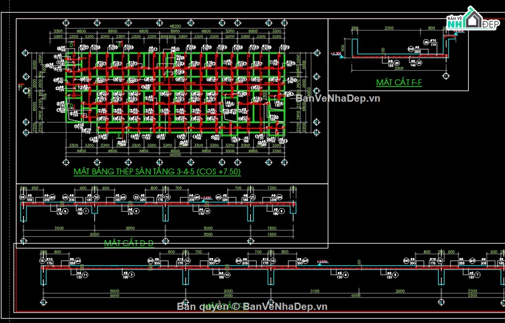Pick the 3300 overall dimension in section F-F
505x323 pixels.
[x=398, y=68]
